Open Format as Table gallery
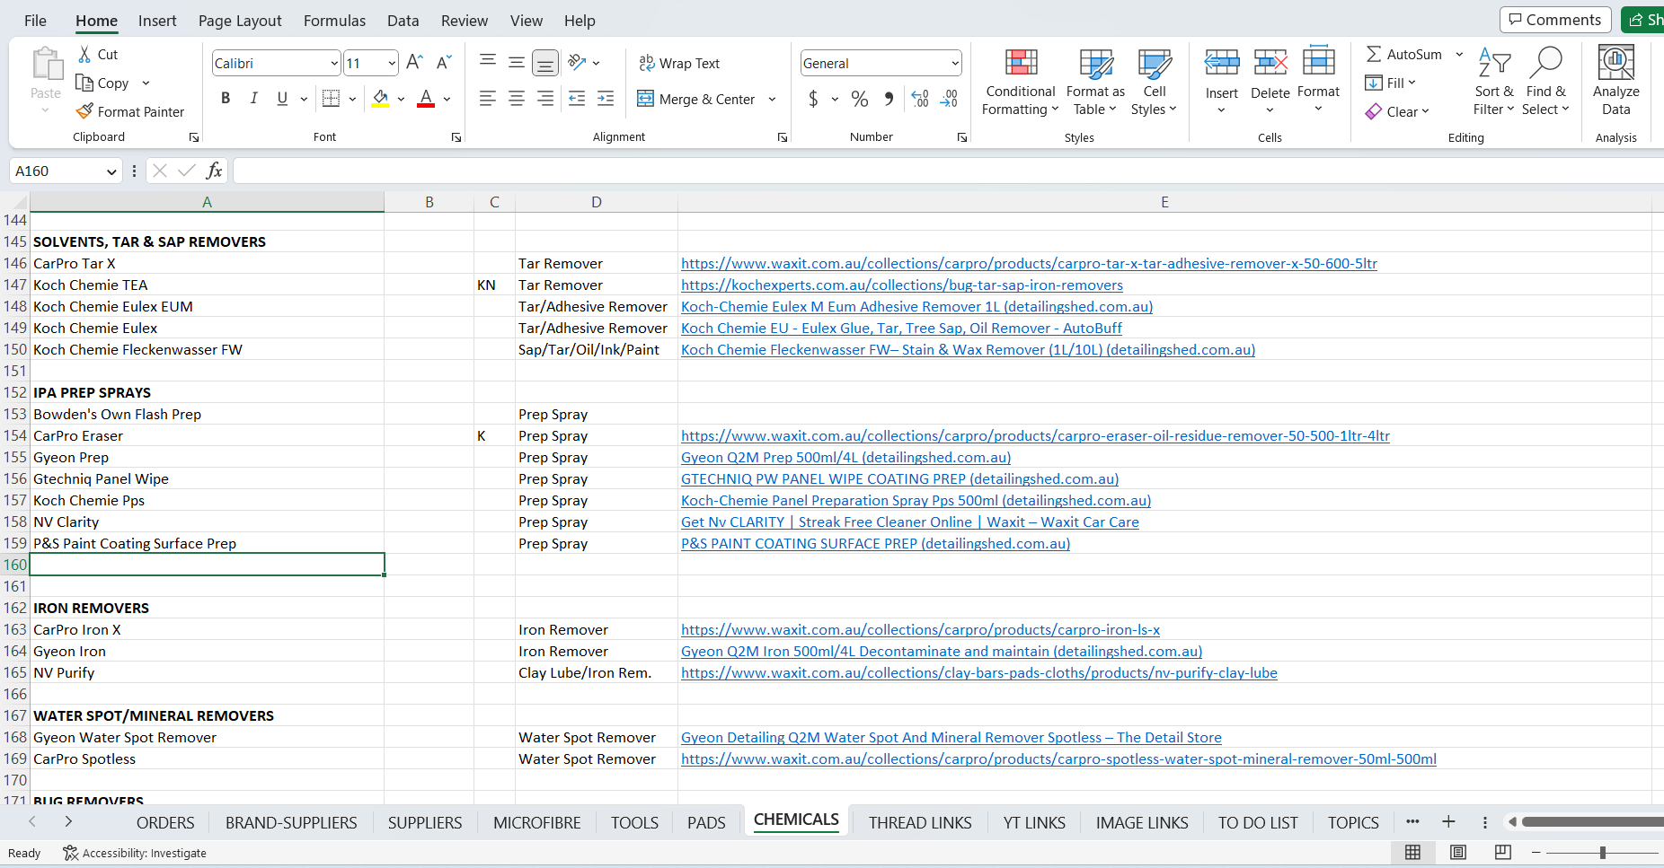The image size is (1664, 868). (x=1095, y=82)
